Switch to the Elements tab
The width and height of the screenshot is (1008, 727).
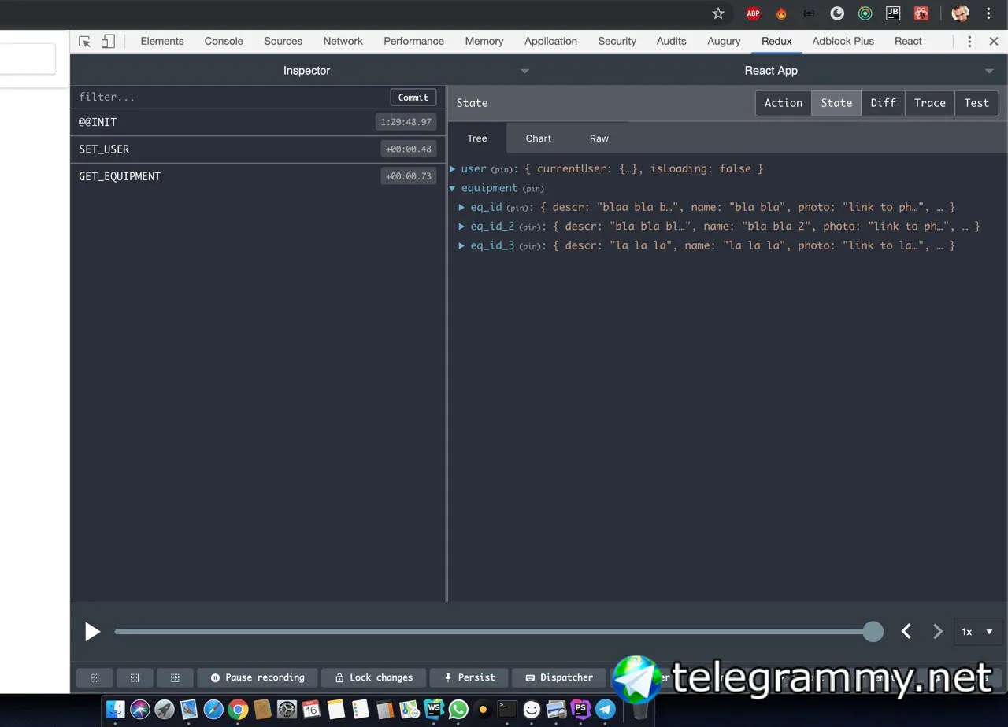(162, 42)
